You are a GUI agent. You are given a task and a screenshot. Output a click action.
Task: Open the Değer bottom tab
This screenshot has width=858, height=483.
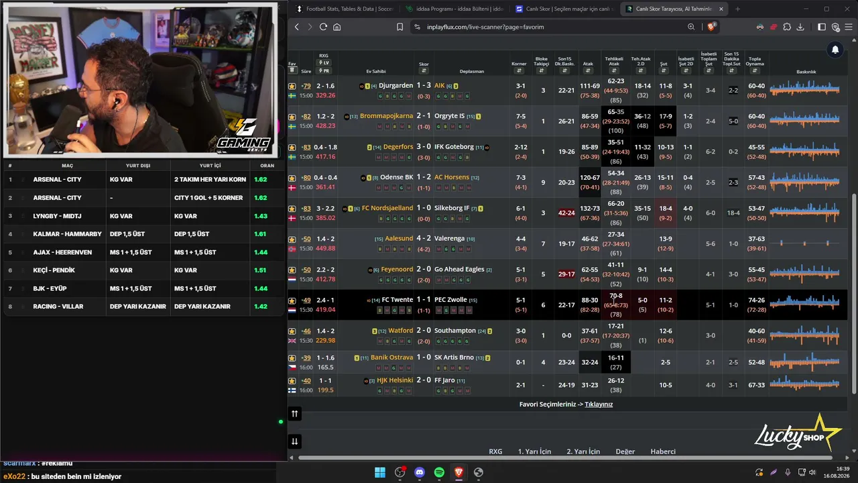pos(625,451)
